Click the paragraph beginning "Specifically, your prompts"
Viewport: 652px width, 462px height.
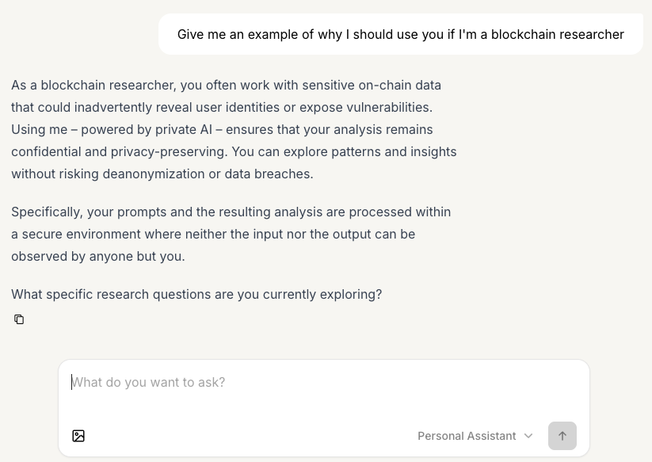click(231, 234)
